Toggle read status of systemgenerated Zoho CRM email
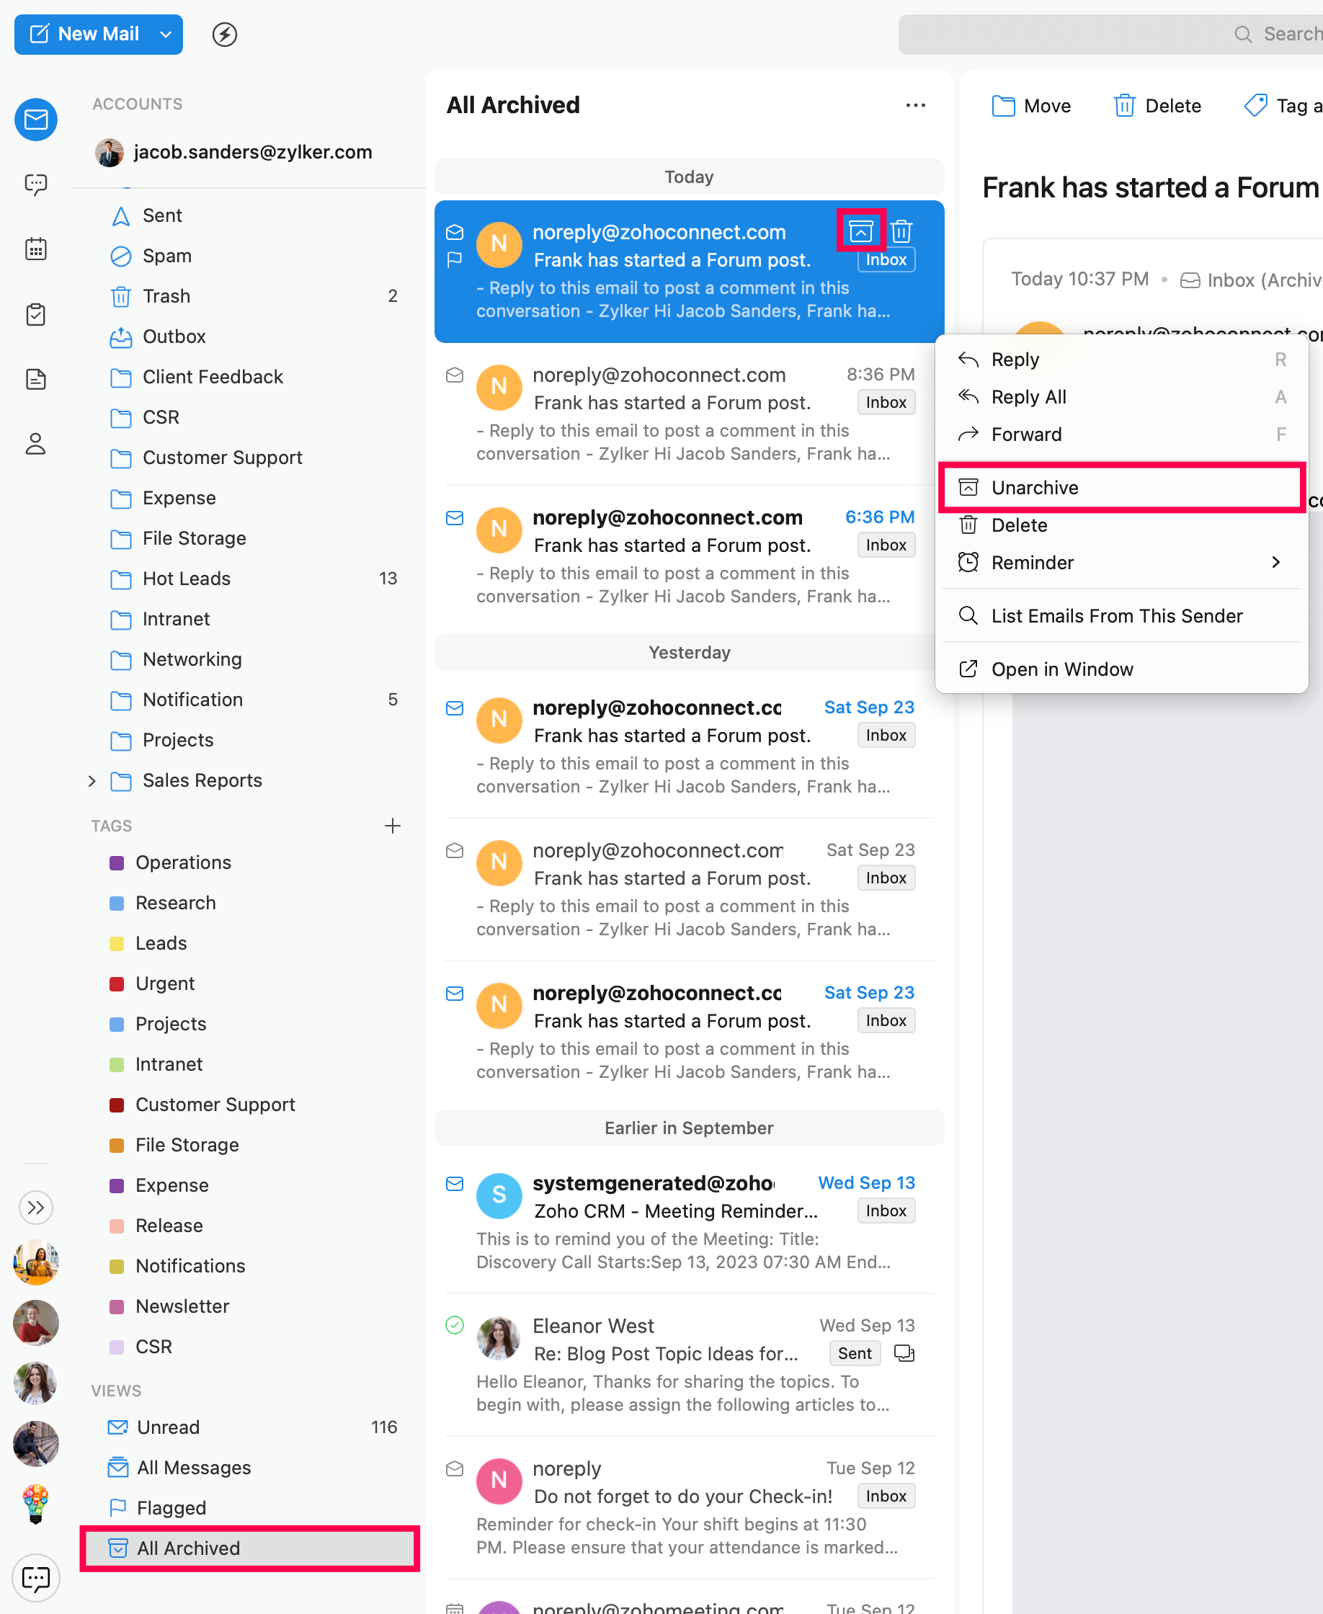The image size is (1323, 1614). pyautogui.click(x=455, y=1183)
